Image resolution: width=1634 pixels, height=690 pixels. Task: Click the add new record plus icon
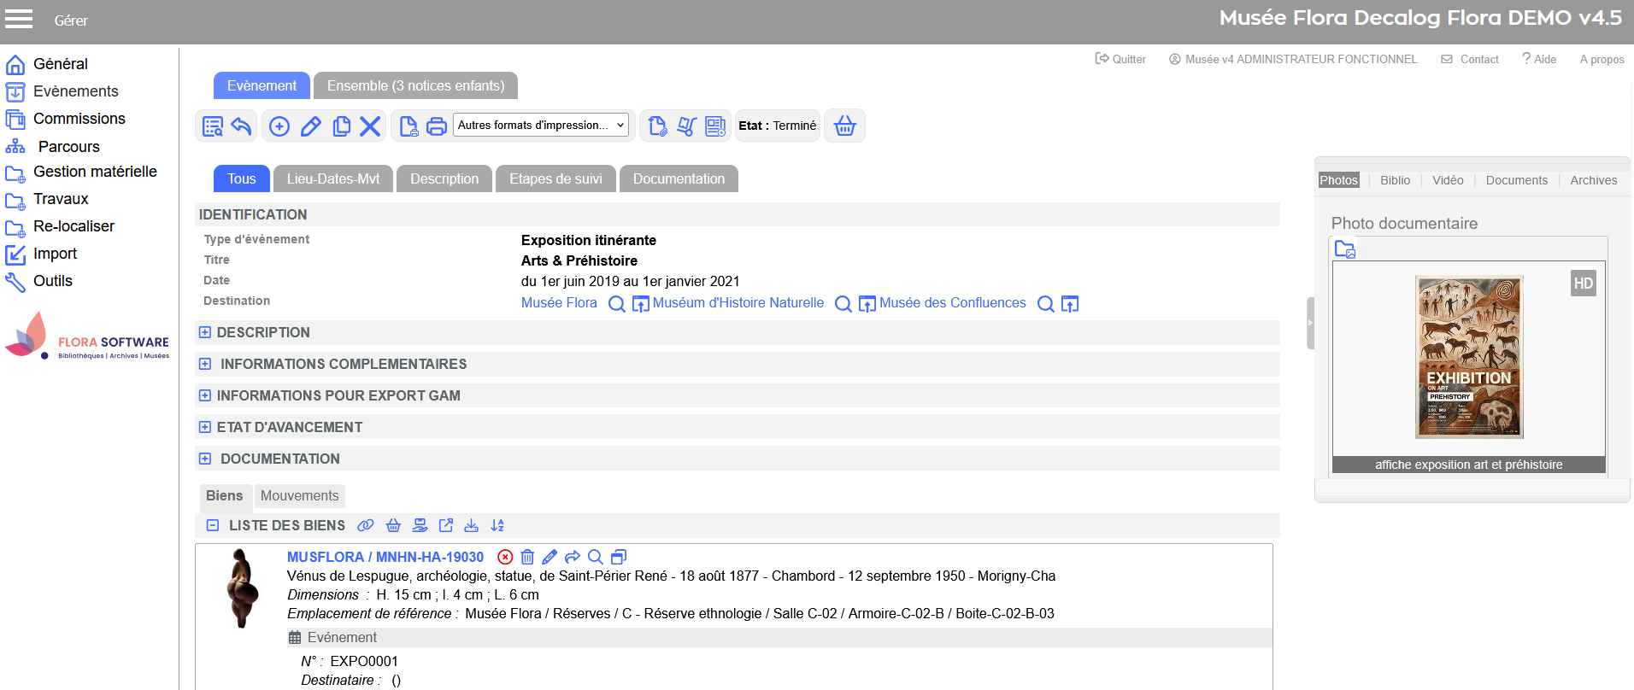click(279, 126)
